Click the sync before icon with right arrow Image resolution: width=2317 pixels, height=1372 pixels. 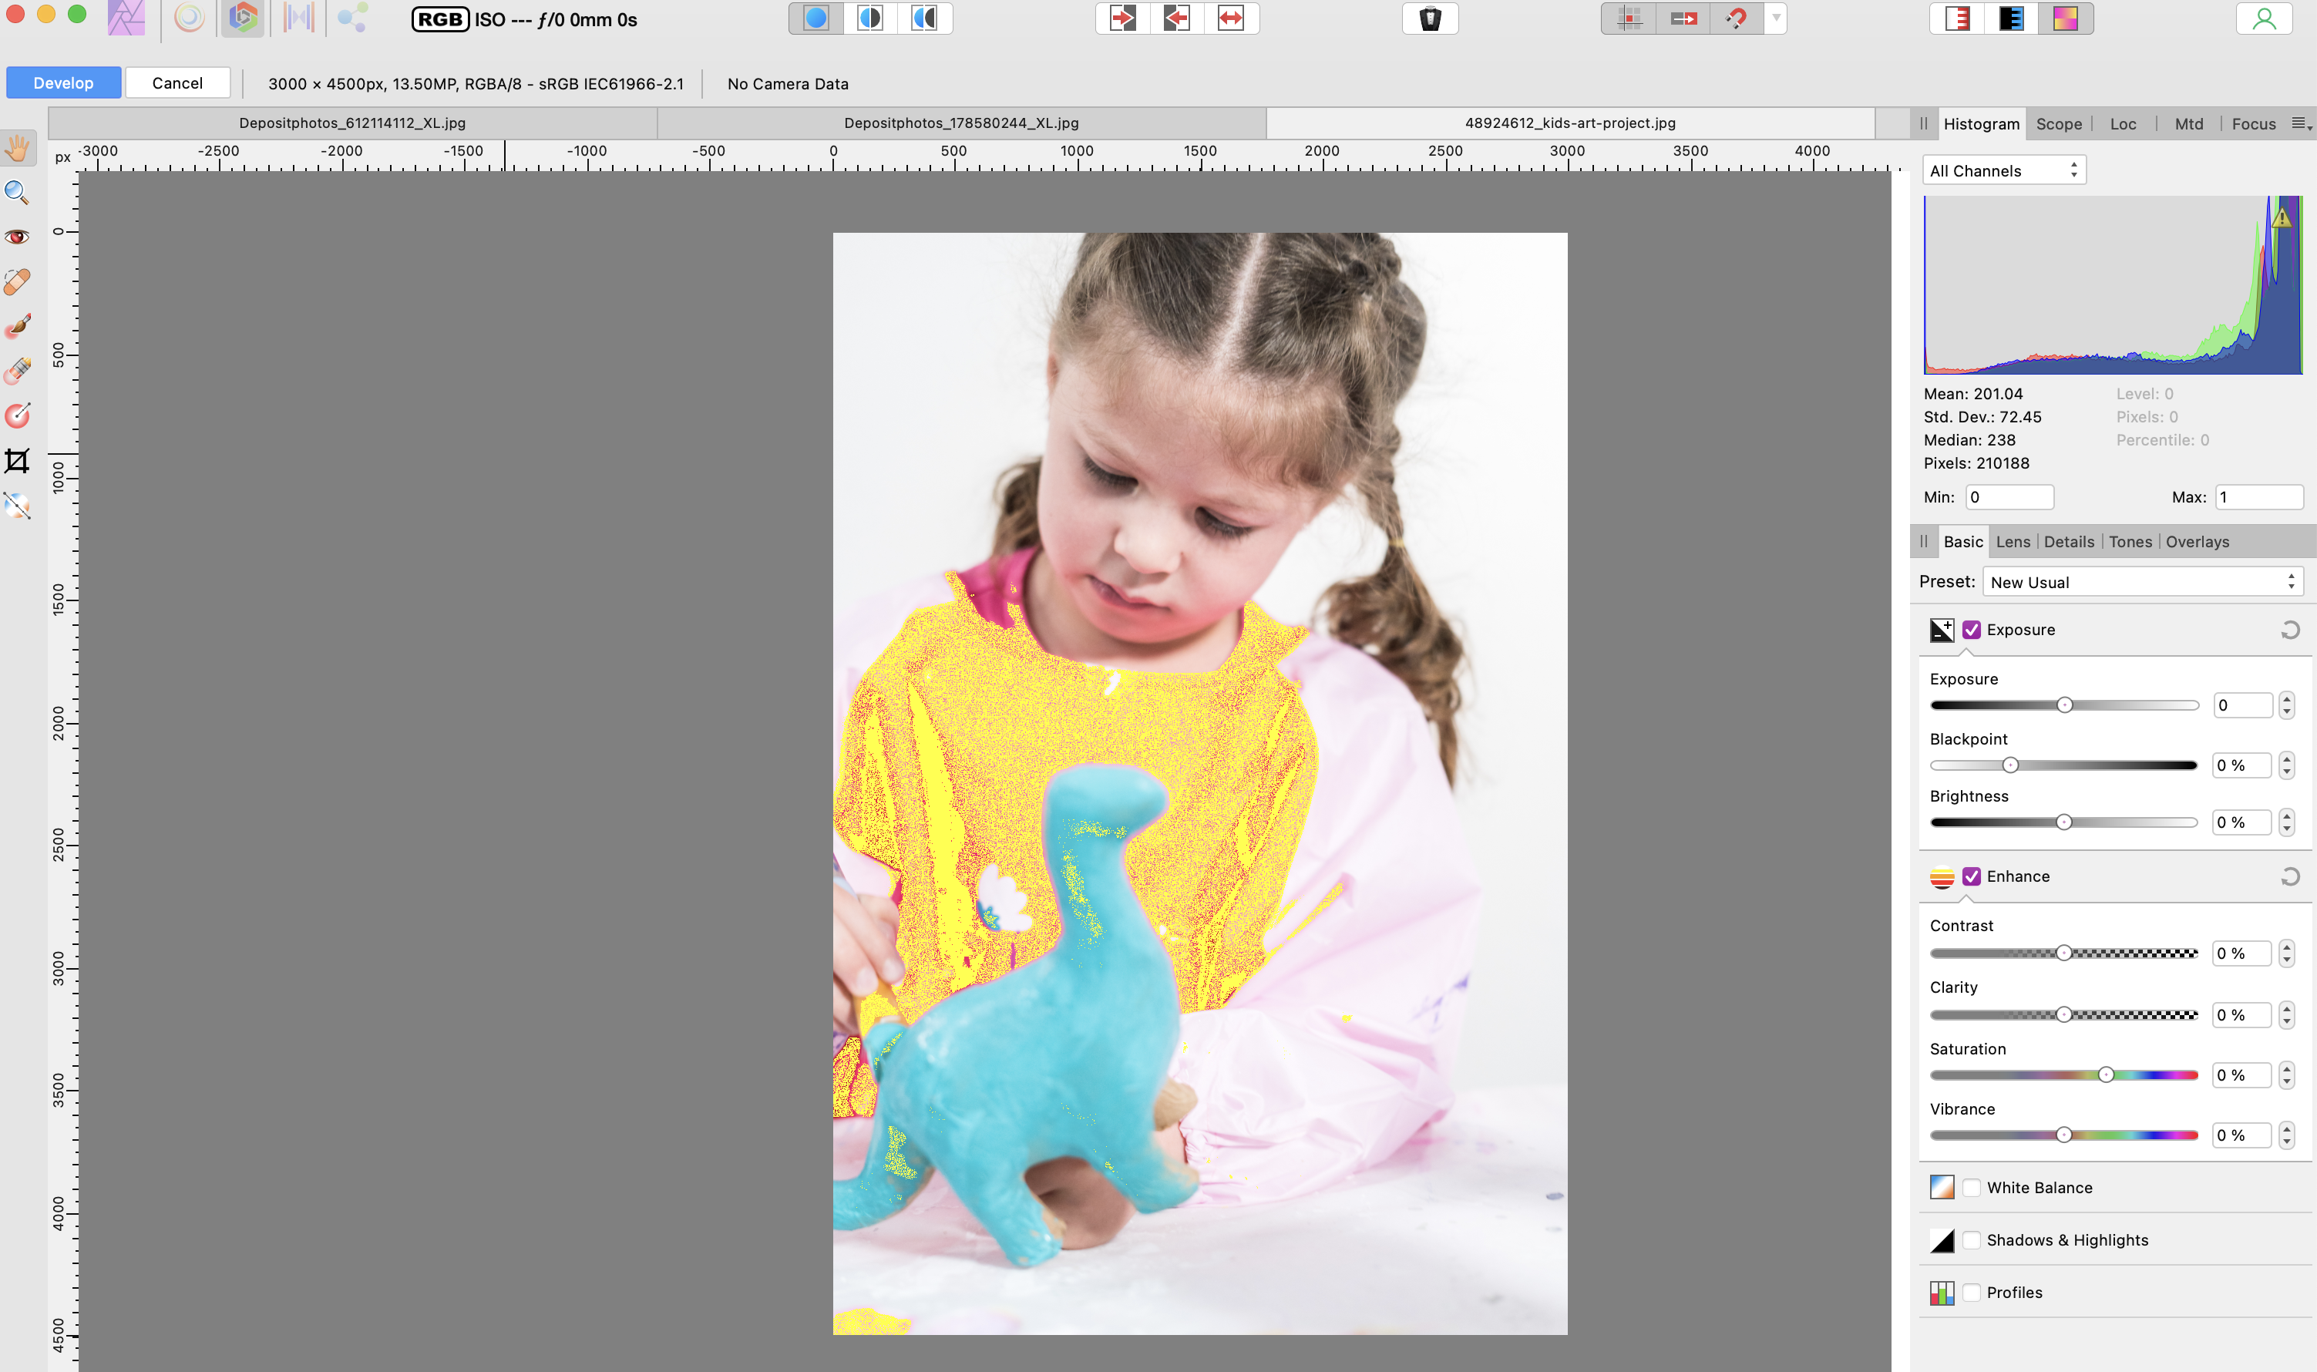(x=1122, y=18)
